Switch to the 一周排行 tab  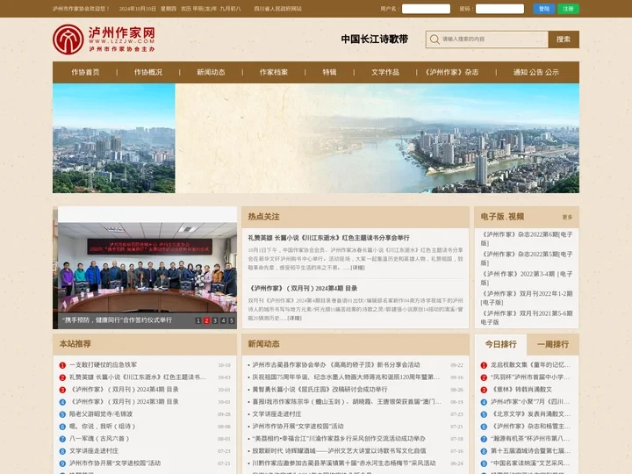click(553, 344)
